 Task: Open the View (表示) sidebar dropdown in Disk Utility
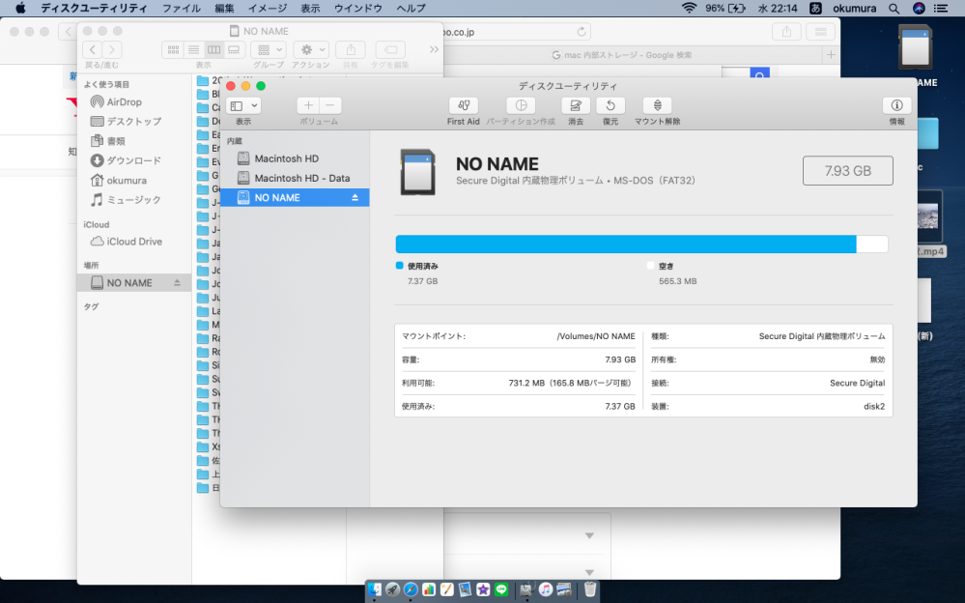243,106
